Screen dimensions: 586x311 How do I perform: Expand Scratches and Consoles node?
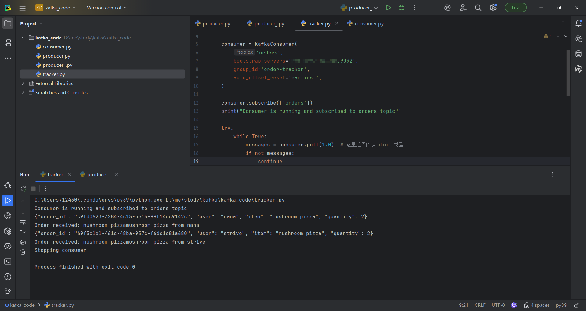(x=23, y=92)
